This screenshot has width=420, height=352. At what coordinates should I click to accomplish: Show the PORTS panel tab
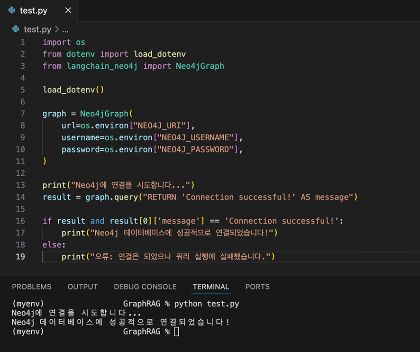click(257, 287)
